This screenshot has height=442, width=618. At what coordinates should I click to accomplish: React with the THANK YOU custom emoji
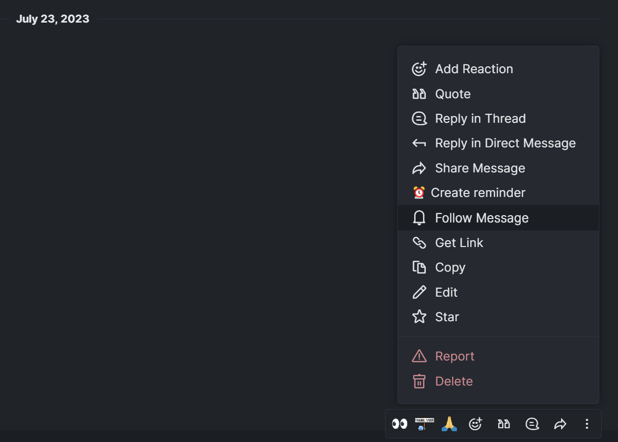[x=424, y=423]
